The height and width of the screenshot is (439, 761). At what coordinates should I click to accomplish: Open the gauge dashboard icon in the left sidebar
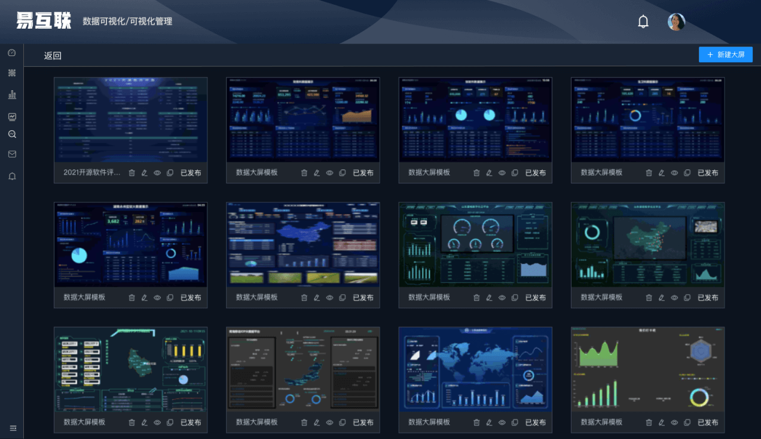11,53
